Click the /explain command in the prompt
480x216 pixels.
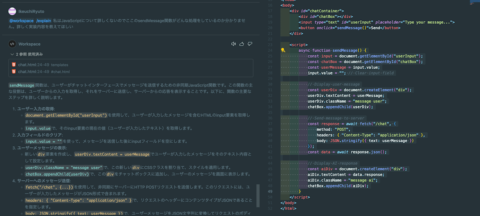(44, 20)
